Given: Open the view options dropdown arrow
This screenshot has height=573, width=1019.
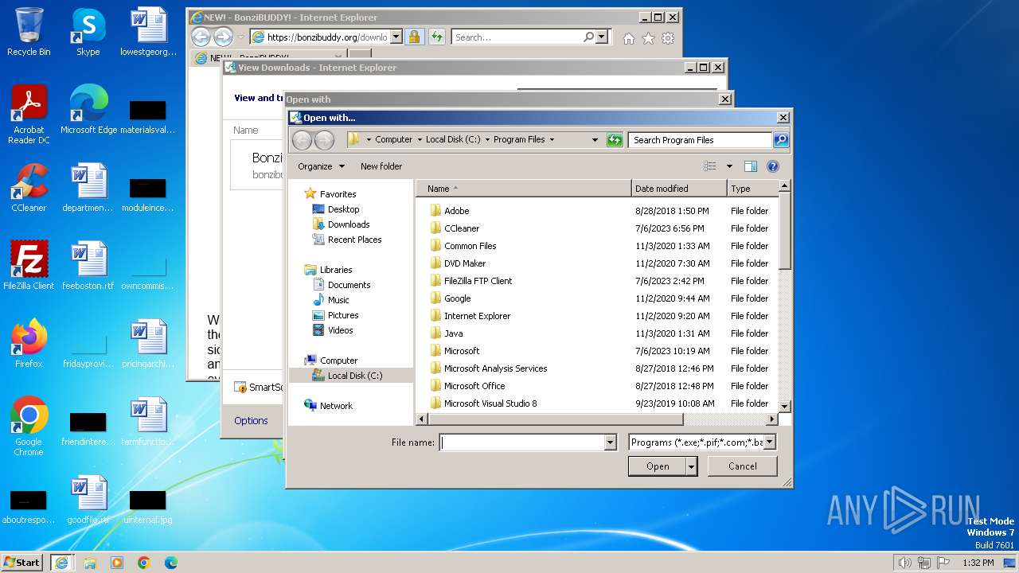Looking at the screenshot, I should [729, 166].
